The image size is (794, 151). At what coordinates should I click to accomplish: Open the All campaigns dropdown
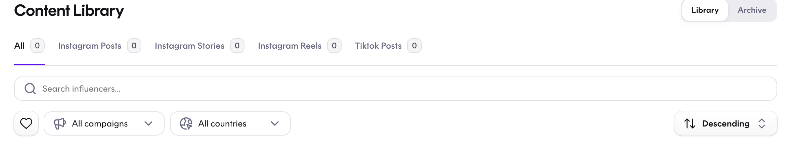(104, 123)
